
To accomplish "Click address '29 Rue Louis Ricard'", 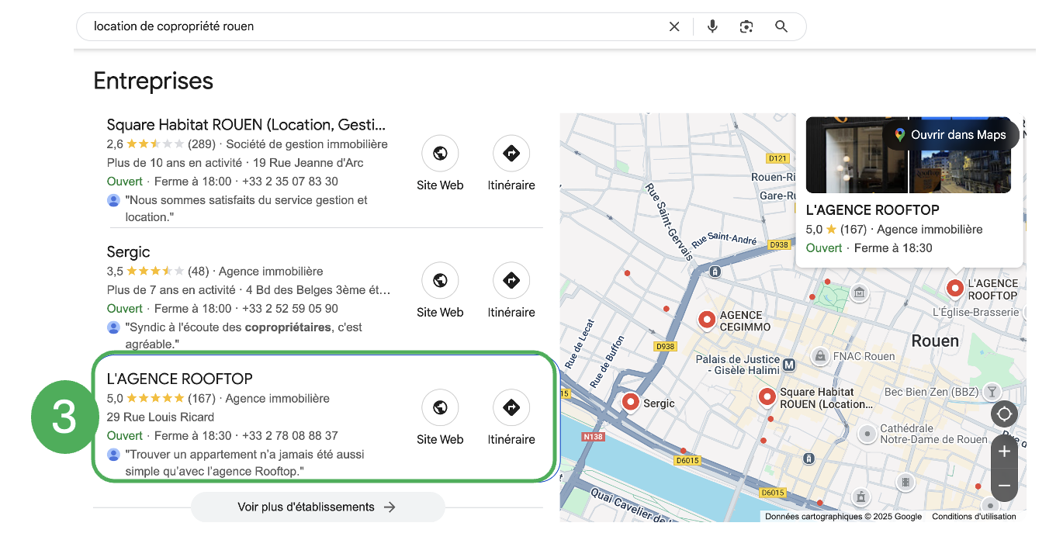I will pos(161,417).
